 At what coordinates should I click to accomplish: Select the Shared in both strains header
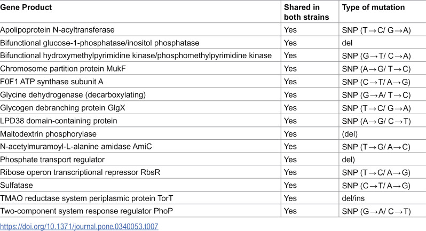306,12
